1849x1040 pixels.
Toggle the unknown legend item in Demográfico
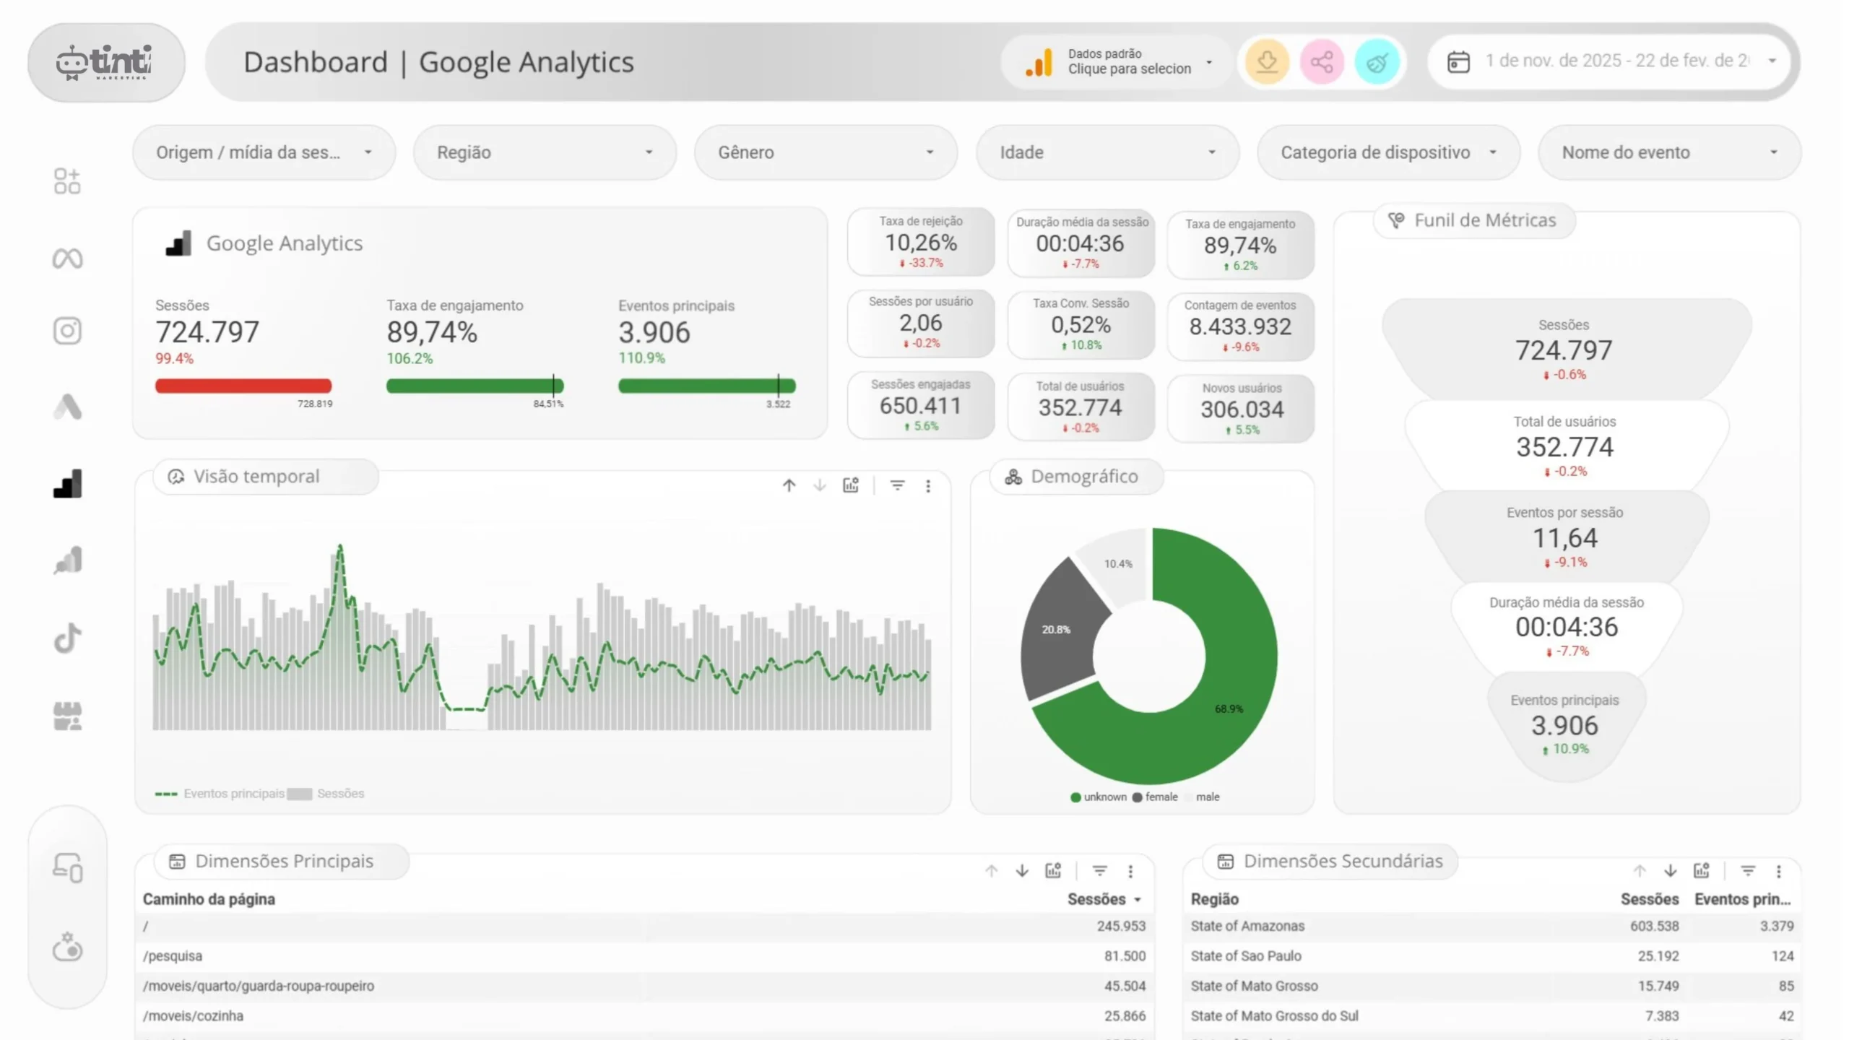[1099, 797]
